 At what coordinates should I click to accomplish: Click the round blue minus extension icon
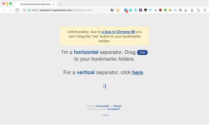point(175,10)
